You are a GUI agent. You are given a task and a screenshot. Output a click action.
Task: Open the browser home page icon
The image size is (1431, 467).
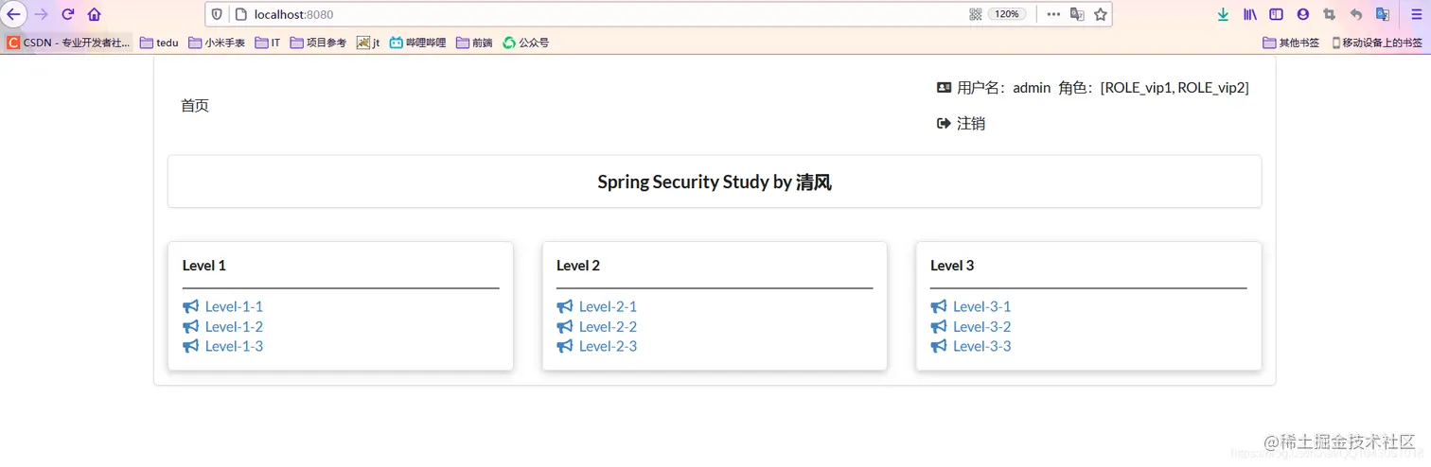coord(94,14)
